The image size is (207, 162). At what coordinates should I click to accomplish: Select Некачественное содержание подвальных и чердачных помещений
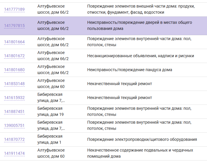pyautogui.click(x=140, y=153)
